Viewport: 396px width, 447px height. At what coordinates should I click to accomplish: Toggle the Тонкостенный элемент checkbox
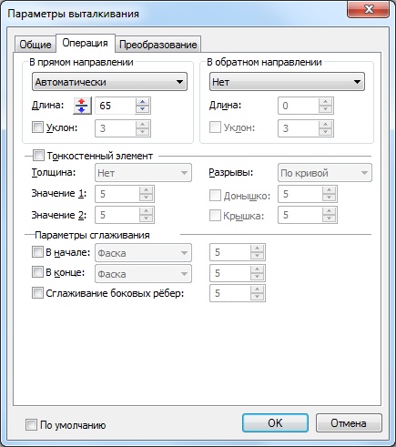38,156
